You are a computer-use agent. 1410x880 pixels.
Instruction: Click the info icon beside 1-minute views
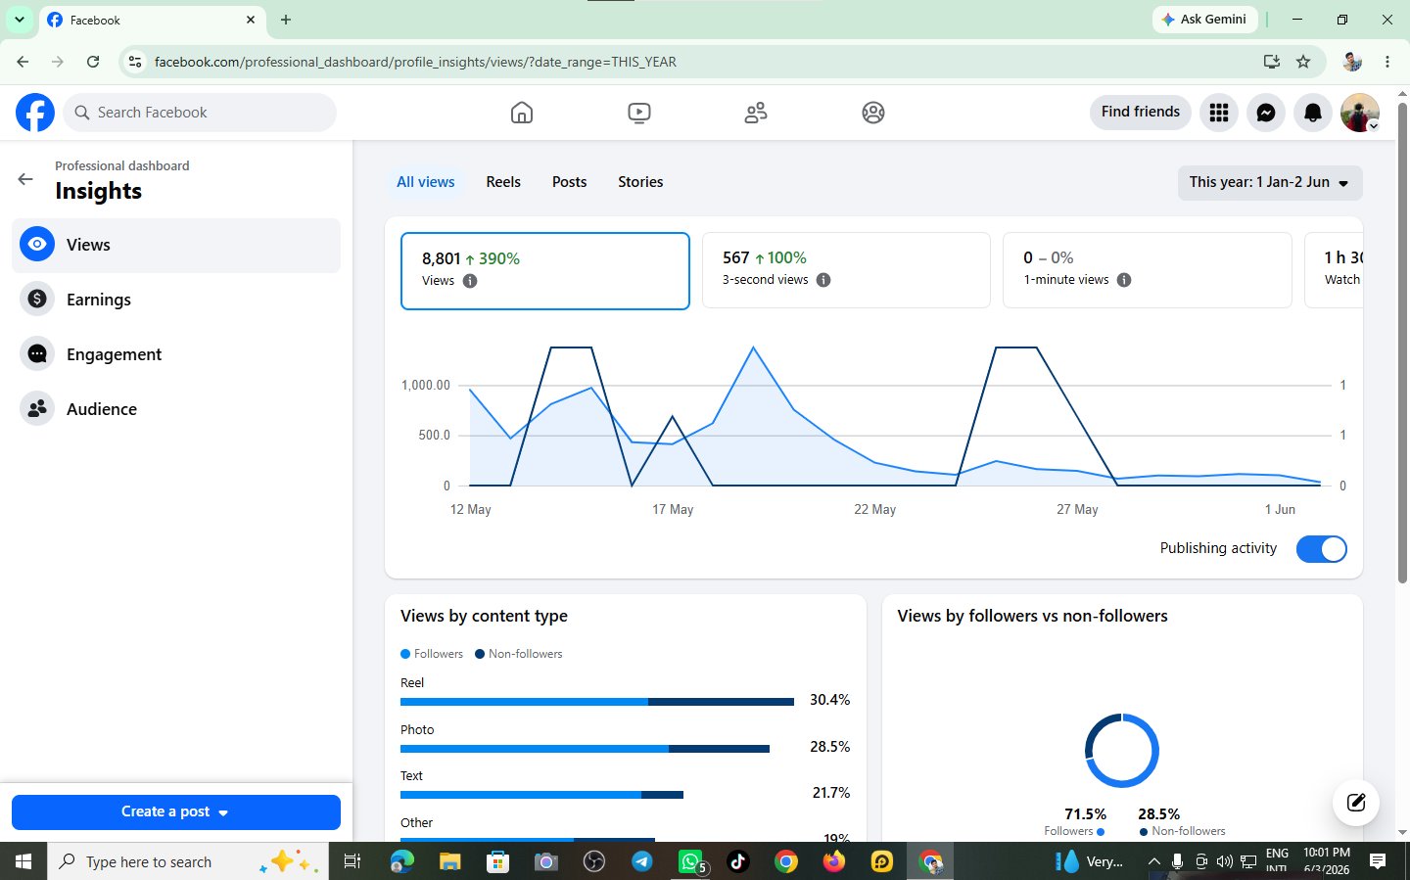[1124, 280]
